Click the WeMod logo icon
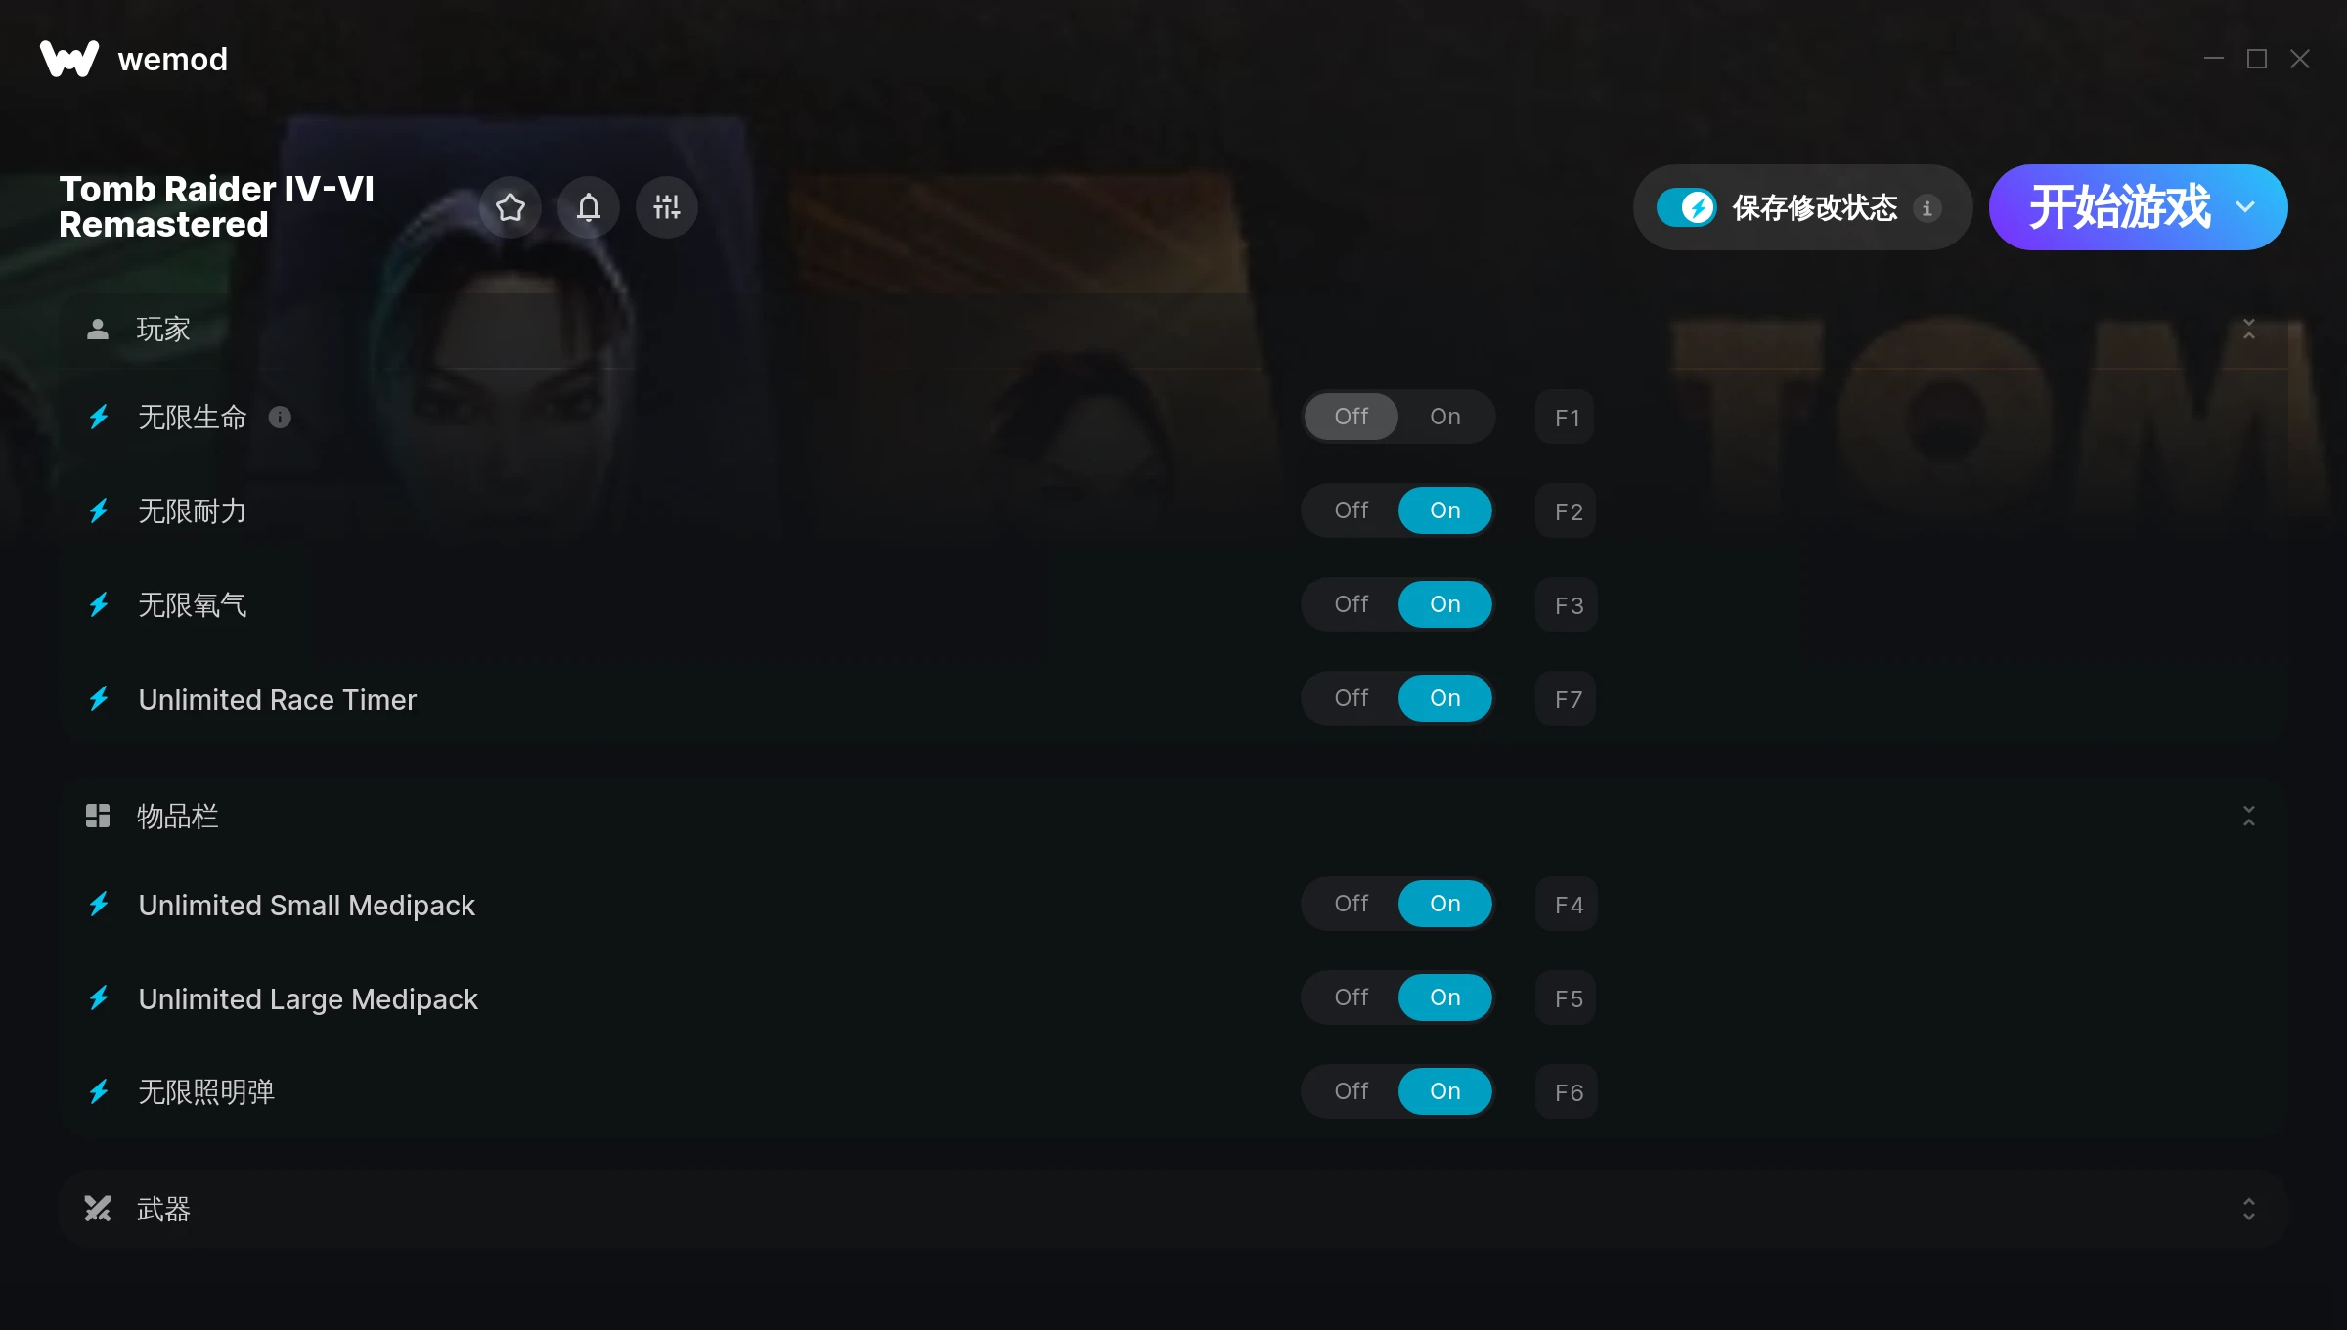 point(69,59)
